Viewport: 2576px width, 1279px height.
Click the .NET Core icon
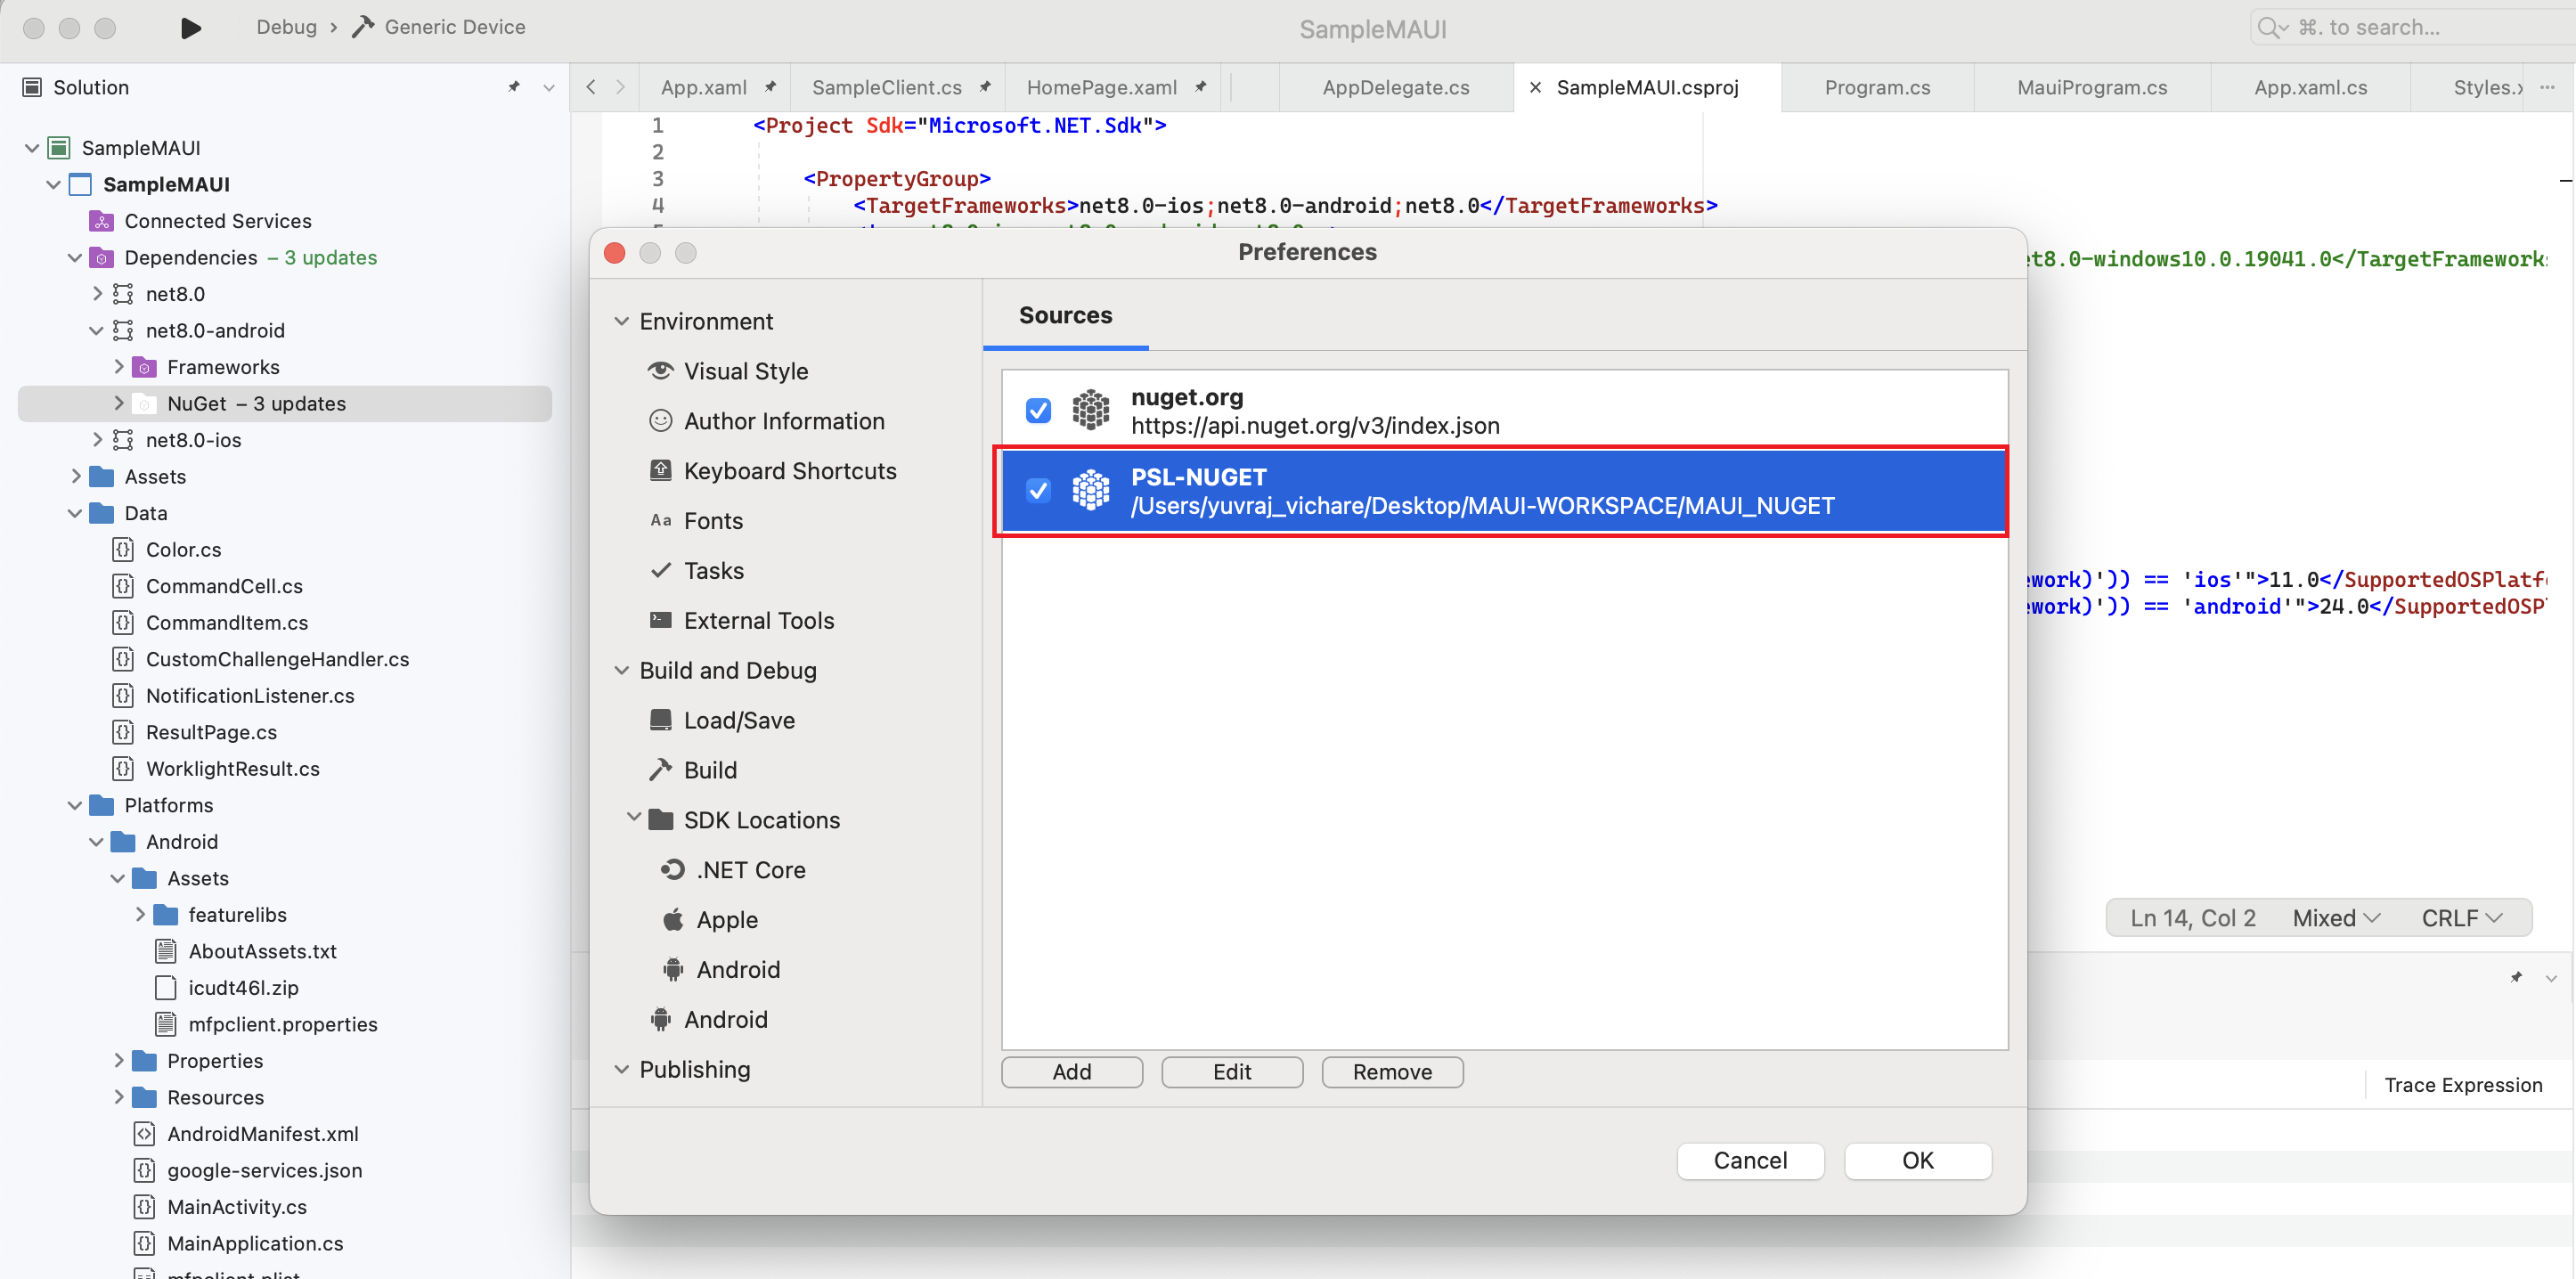[673, 870]
